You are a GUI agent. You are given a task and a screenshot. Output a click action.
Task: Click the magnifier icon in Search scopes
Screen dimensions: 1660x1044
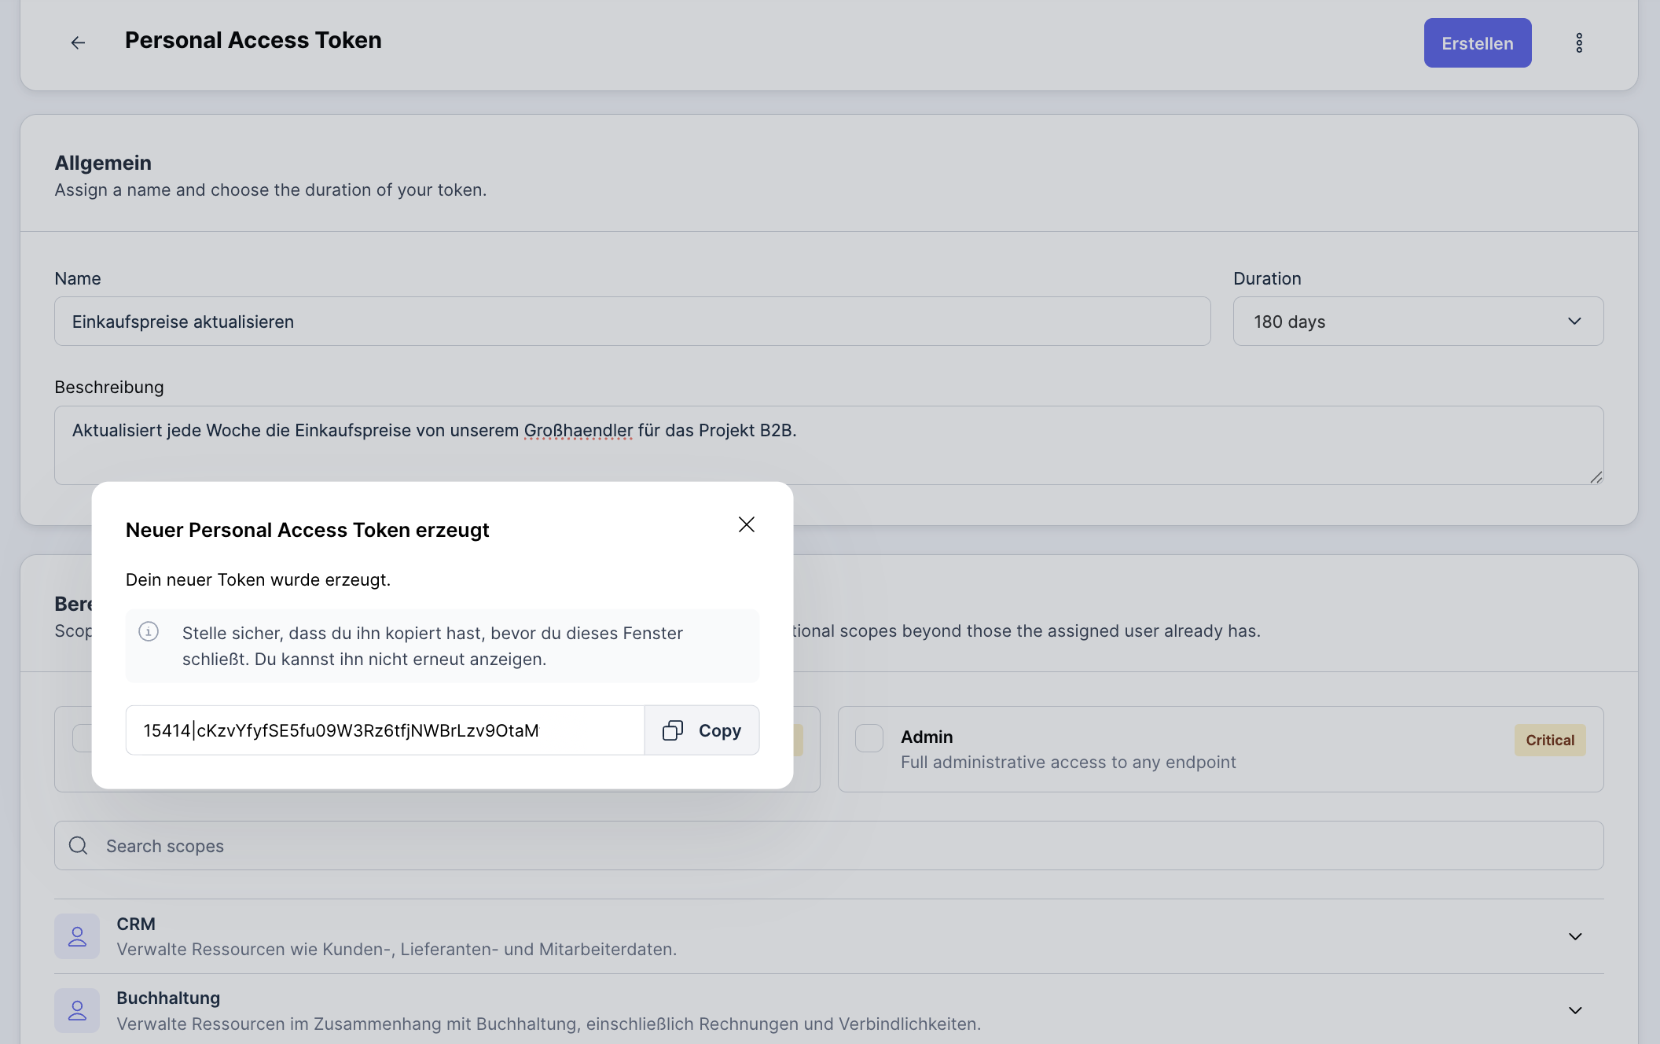tap(78, 845)
